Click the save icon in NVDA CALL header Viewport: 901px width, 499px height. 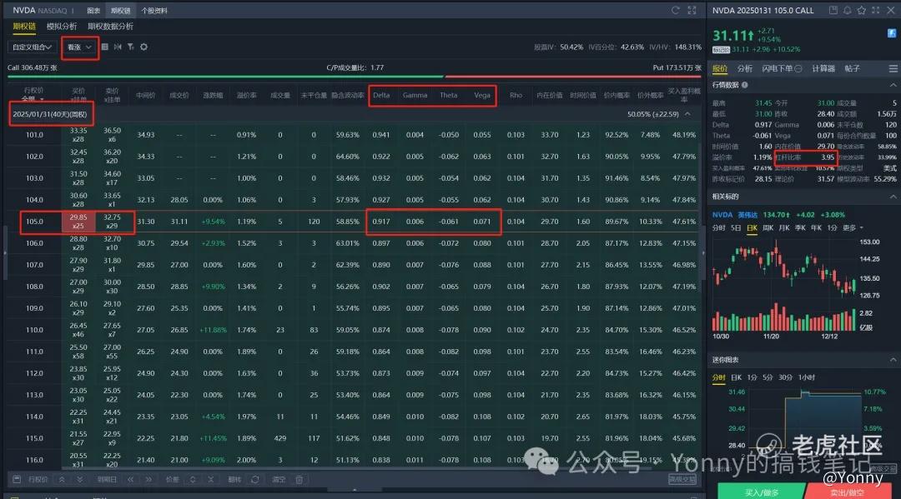833,10
